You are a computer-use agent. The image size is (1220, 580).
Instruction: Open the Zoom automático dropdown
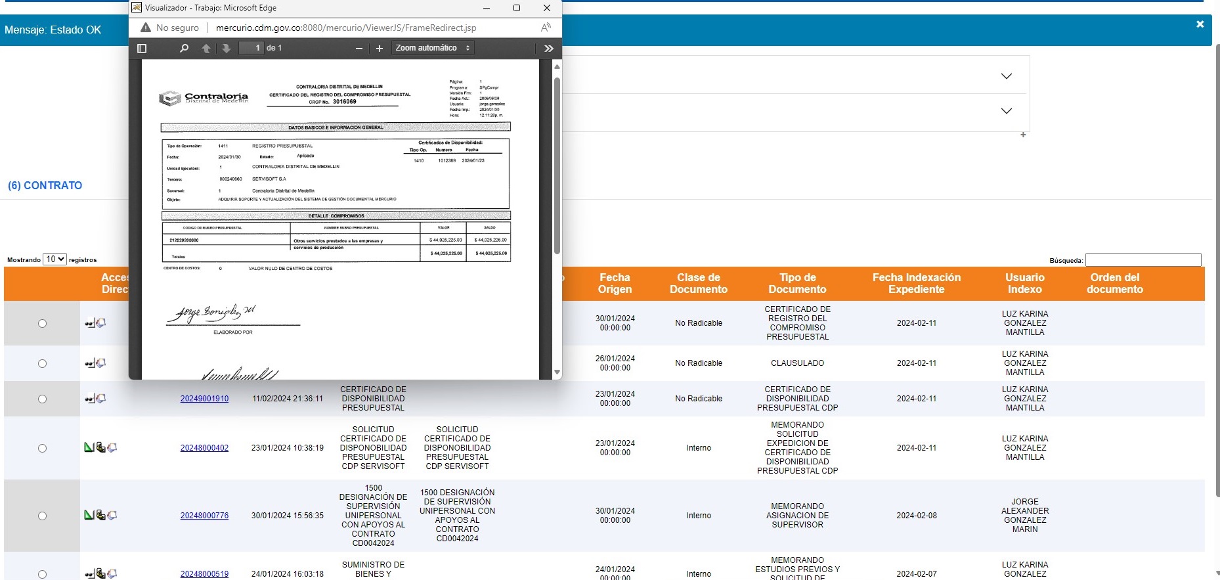tap(432, 48)
